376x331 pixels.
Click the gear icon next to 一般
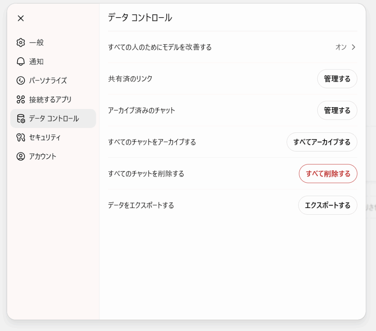pyautogui.click(x=21, y=43)
